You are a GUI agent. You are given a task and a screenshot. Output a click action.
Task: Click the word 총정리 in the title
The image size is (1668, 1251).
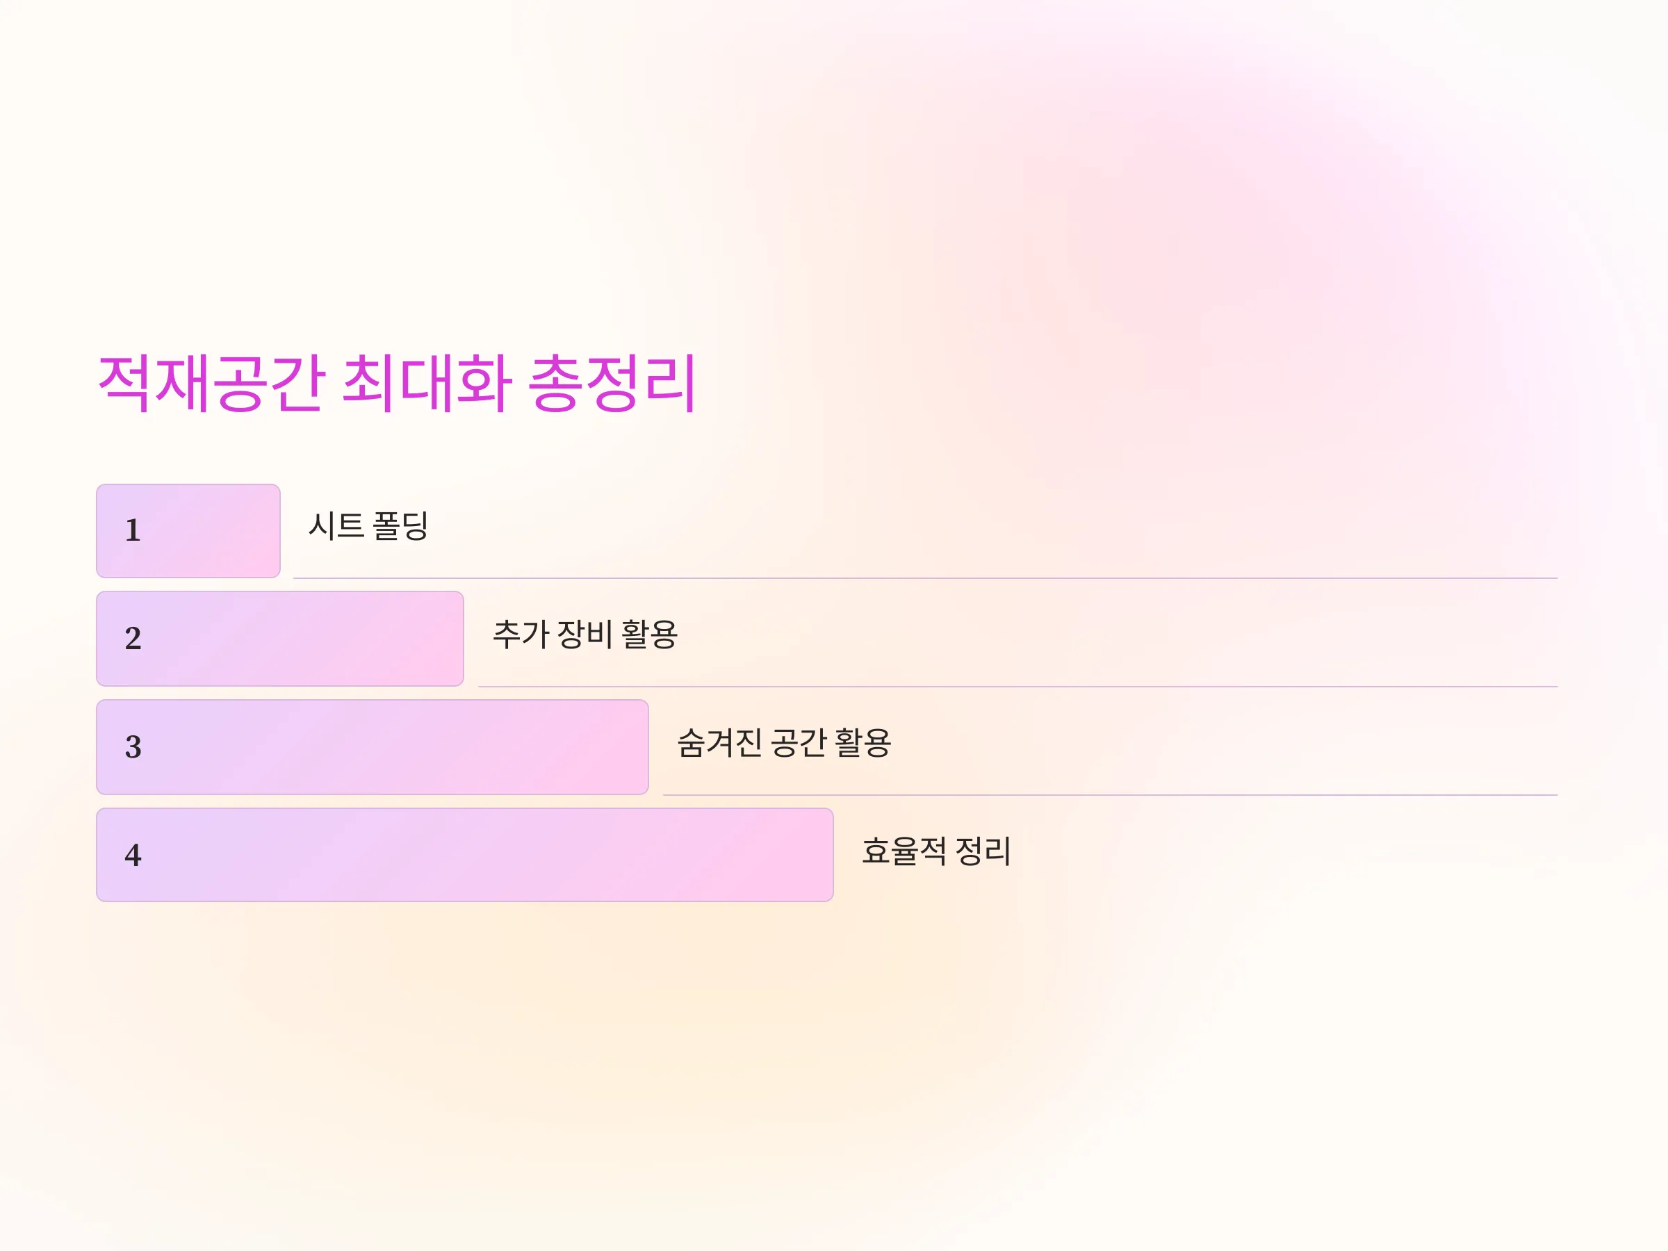coord(612,383)
